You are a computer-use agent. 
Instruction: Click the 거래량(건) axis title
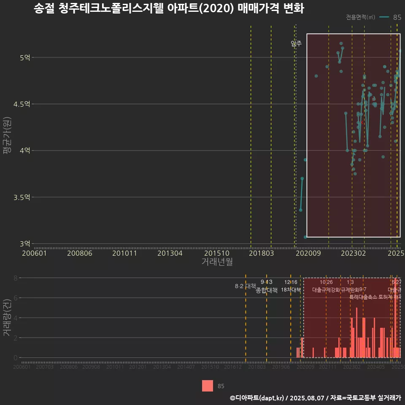[7, 318]
